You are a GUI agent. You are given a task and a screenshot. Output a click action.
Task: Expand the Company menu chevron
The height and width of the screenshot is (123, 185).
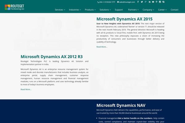tap(154, 10)
